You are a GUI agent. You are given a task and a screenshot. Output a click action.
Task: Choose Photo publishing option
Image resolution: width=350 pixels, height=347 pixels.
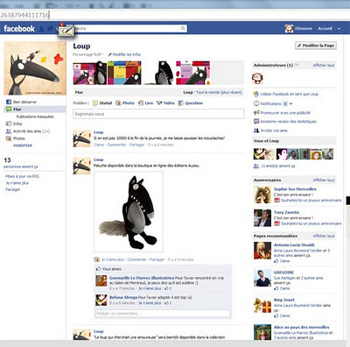[125, 103]
